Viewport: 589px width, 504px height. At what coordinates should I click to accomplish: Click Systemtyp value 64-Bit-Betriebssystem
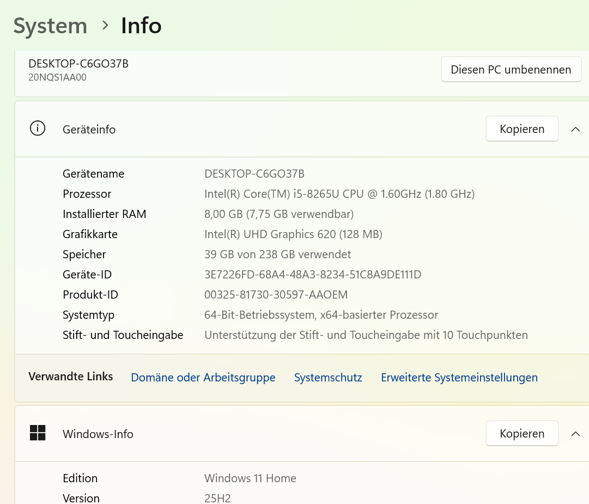[321, 315]
